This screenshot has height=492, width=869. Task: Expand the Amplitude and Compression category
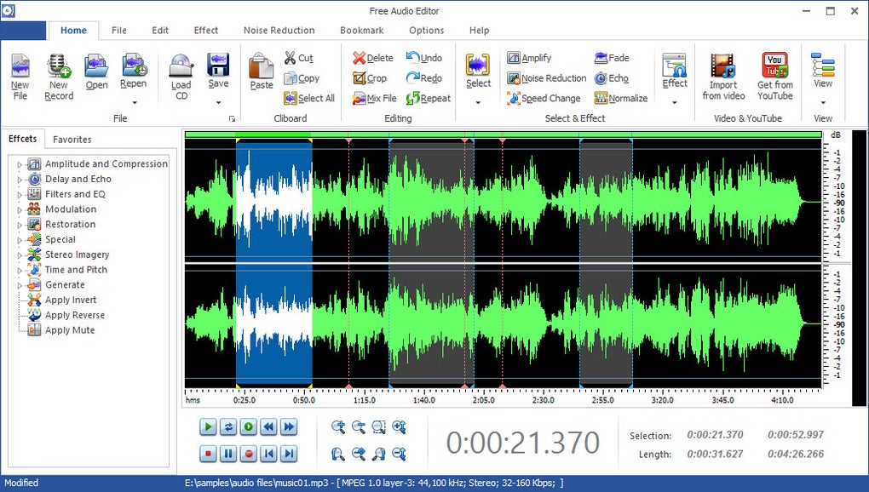19,163
